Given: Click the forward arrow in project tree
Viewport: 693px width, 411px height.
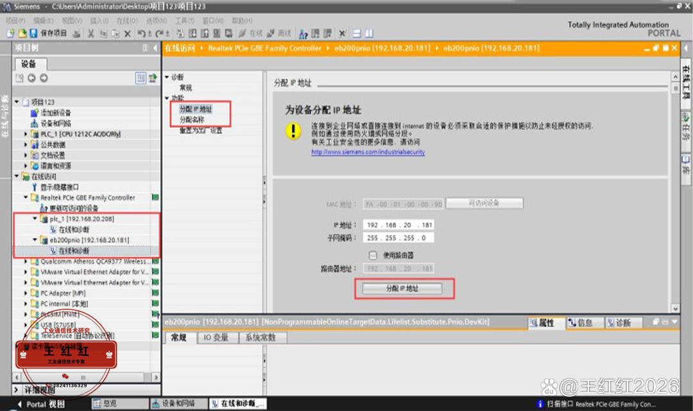Looking at the screenshot, I should 44,78.
